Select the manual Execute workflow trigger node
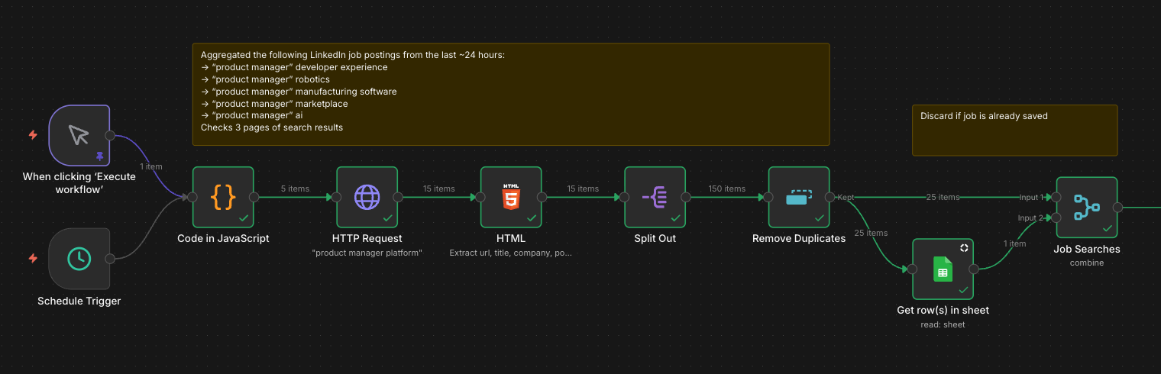Image resolution: width=1161 pixels, height=374 pixels. pyautogui.click(x=79, y=135)
